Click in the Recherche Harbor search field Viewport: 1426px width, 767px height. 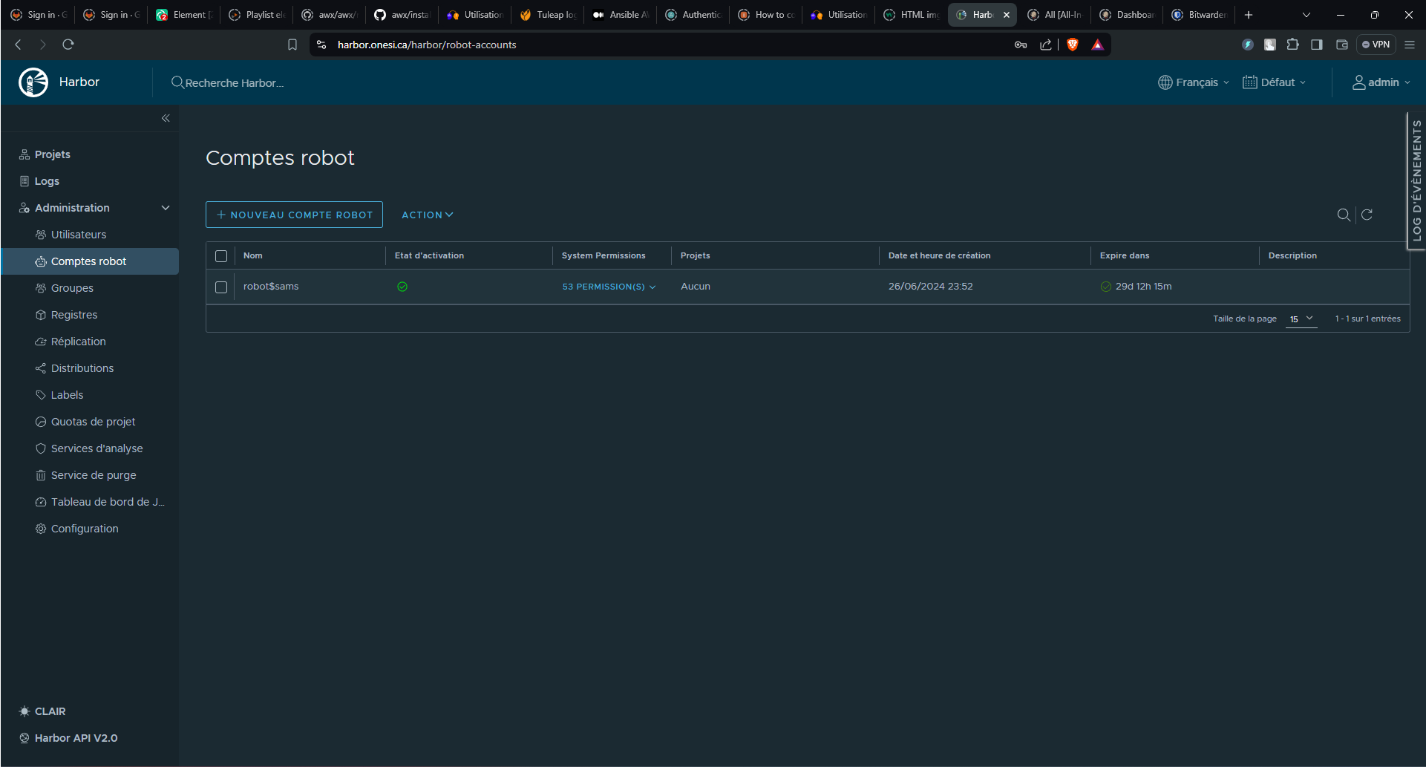coord(235,83)
